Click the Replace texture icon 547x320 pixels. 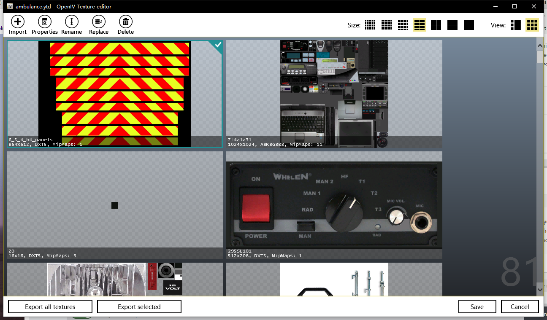coord(99,22)
